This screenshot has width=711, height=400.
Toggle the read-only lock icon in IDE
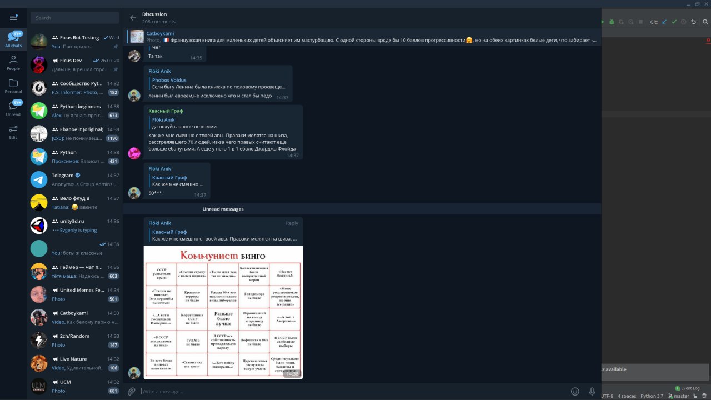tap(694, 396)
